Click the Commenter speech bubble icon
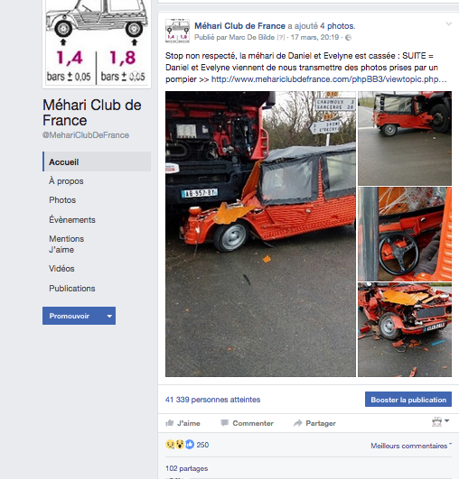This screenshot has width=459, height=479. 225,423
